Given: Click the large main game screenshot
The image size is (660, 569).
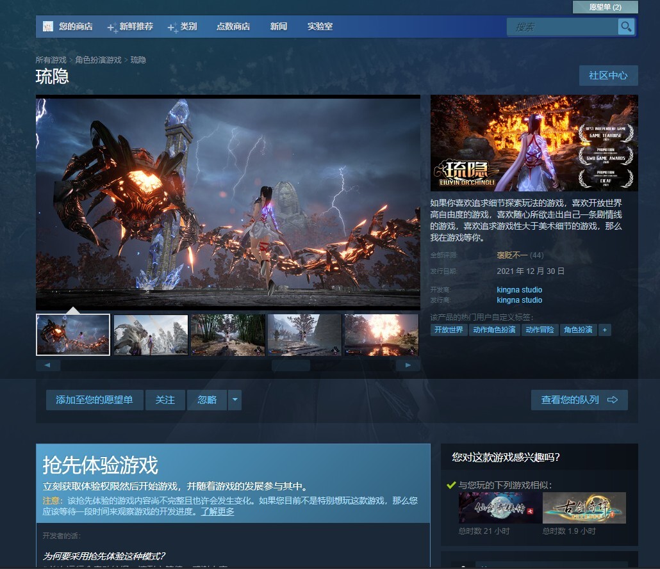Looking at the screenshot, I should coord(228,202).
